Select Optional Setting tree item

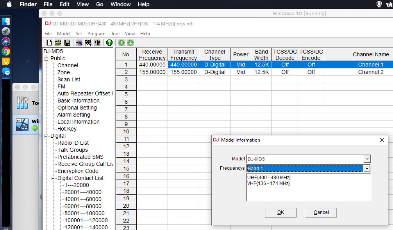point(77,108)
